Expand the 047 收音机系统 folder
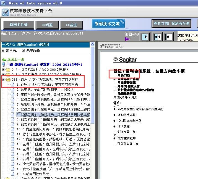Screen dimensions: 198x179 click(3, 70)
